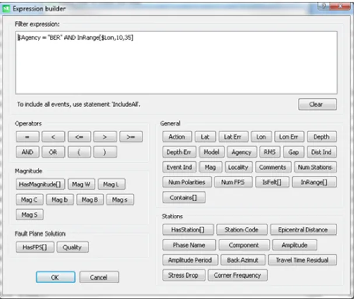This screenshot has height=299, width=354.
Task: Close the Expression builder window
Action: click(x=340, y=6)
